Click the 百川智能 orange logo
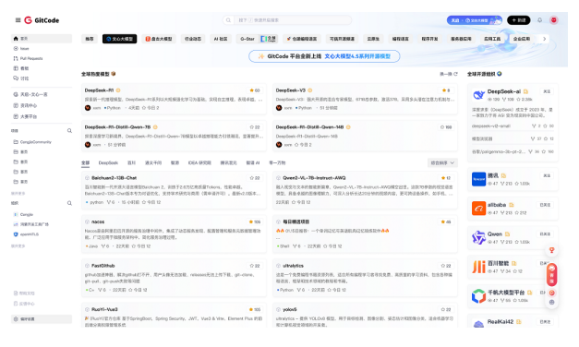 478,267
